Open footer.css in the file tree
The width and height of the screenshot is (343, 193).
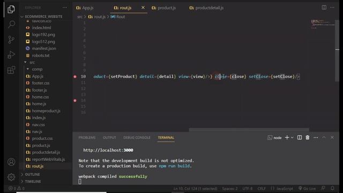pyautogui.click(x=41, y=83)
